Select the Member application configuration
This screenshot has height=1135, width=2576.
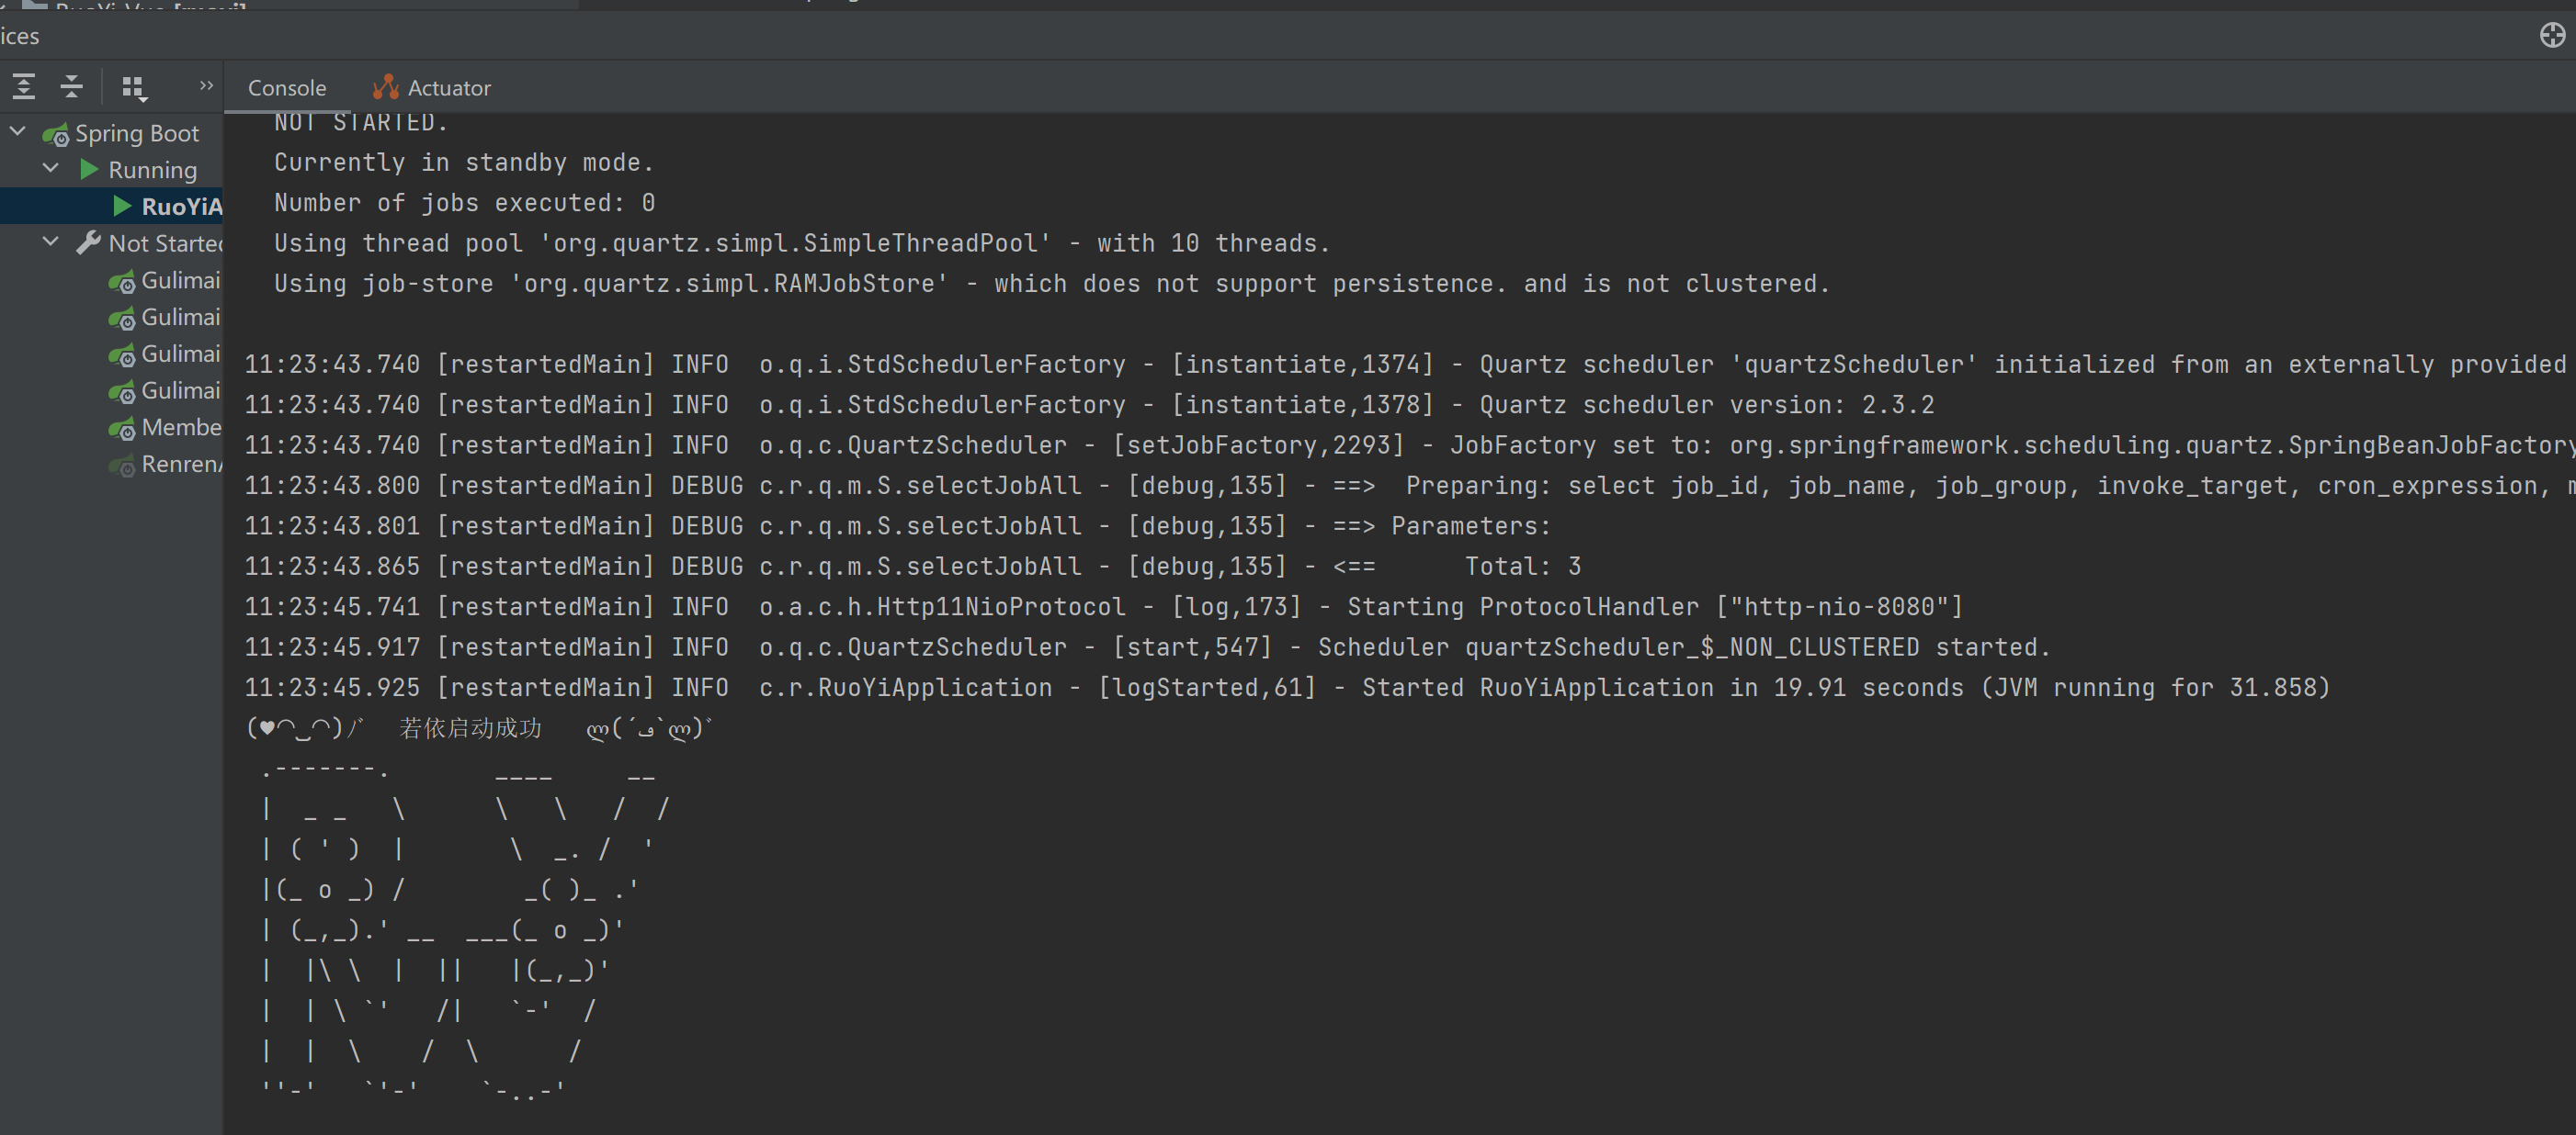180,428
